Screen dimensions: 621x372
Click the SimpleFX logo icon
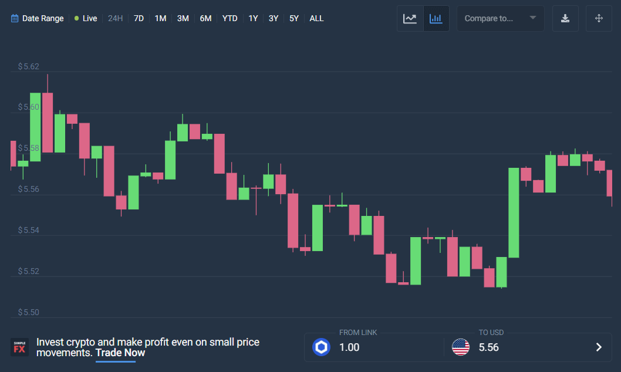click(x=19, y=347)
